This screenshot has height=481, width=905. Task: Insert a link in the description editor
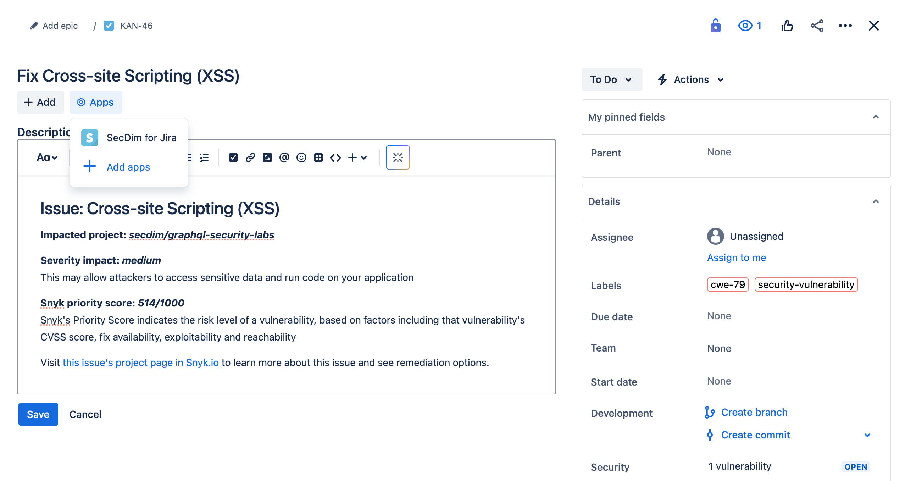tap(251, 157)
